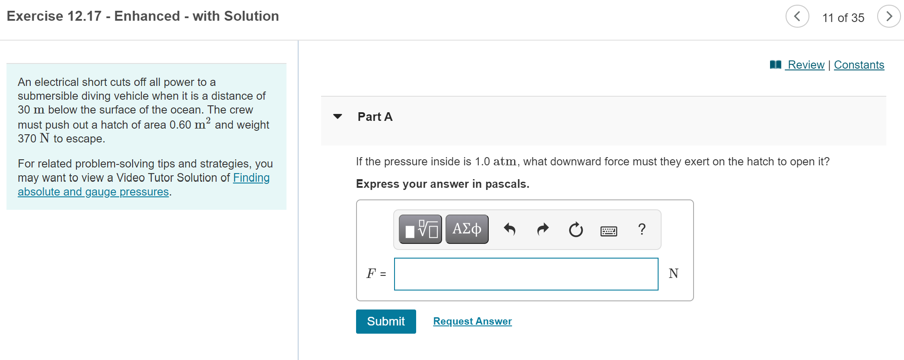This screenshot has height=360, width=904.
Task: Click the Request Answer link
Action: [x=472, y=321]
